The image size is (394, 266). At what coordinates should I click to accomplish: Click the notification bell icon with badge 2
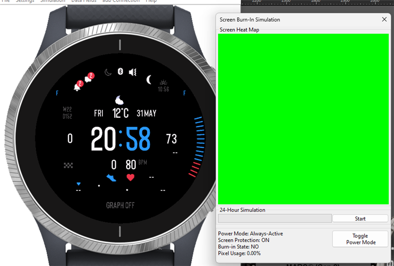click(78, 86)
